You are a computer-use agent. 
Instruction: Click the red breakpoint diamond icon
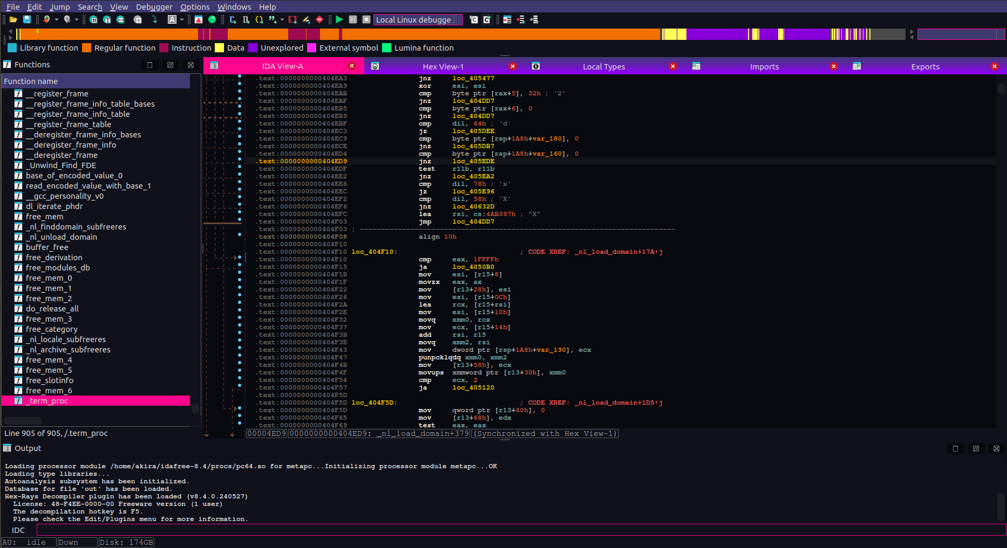click(x=319, y=19)
